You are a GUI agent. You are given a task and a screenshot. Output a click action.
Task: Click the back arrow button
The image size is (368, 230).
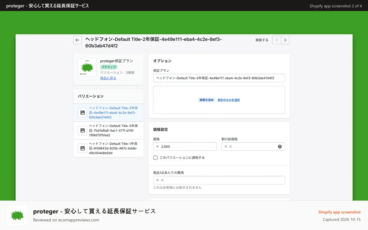pyautogui.click(x=77, y=40)
